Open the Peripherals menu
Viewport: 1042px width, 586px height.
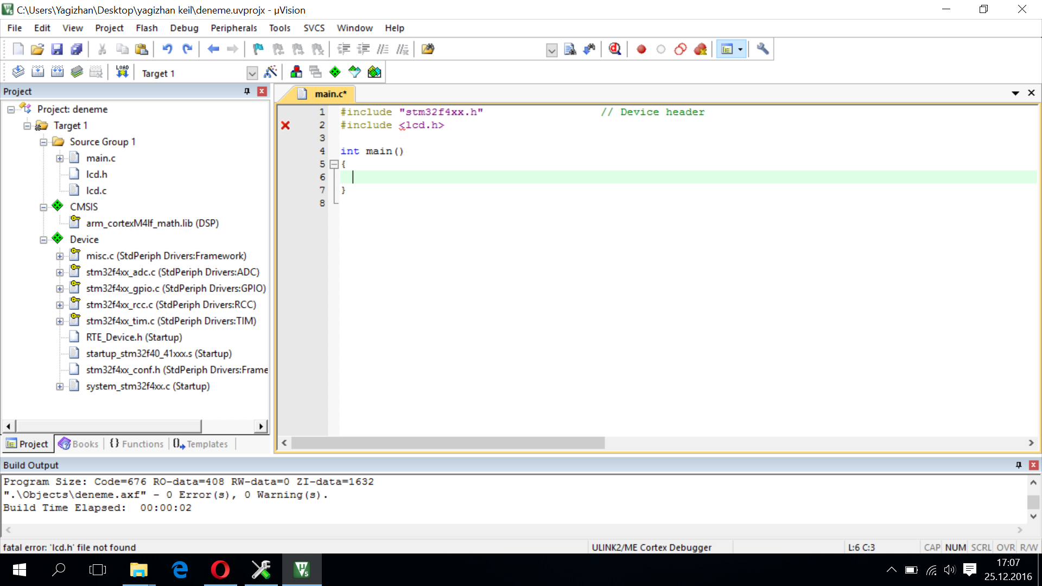tap(233, 28)
